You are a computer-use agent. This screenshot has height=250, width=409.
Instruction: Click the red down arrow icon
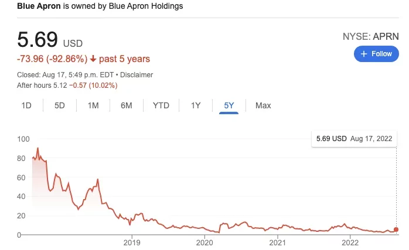click(93, 59)
